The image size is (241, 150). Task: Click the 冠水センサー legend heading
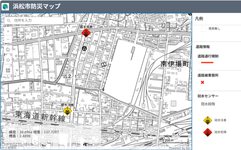[208, 96]
